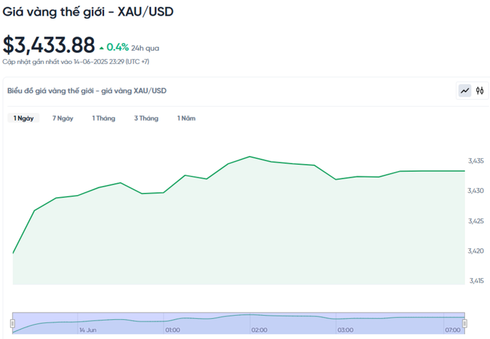Click the 14 Jun label in navigator
The height and width of the screenshot is (339, 490).
point(88,330)
